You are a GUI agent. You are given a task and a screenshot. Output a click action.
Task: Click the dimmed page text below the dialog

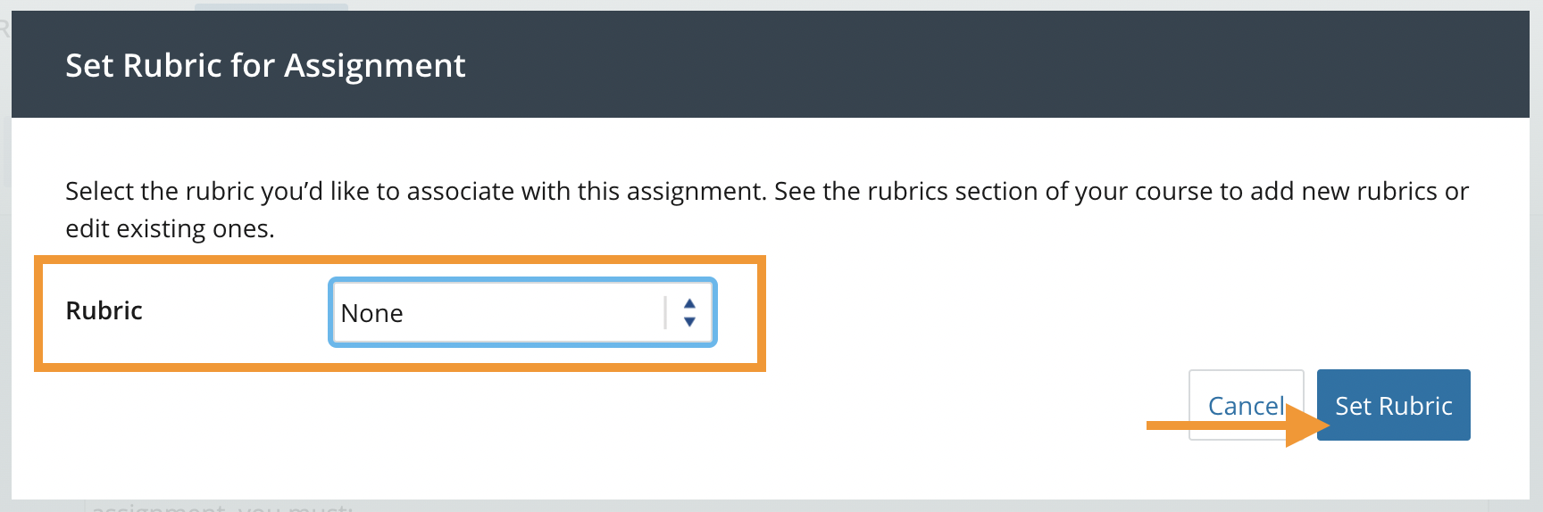tap(223, 507)
